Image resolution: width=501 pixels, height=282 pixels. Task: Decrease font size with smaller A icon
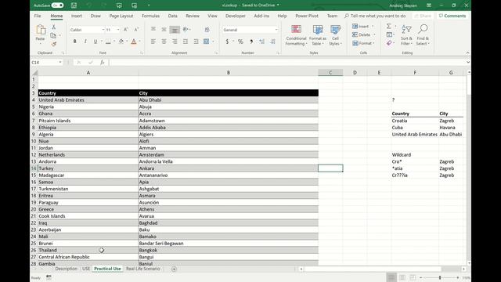coord(136,30)
